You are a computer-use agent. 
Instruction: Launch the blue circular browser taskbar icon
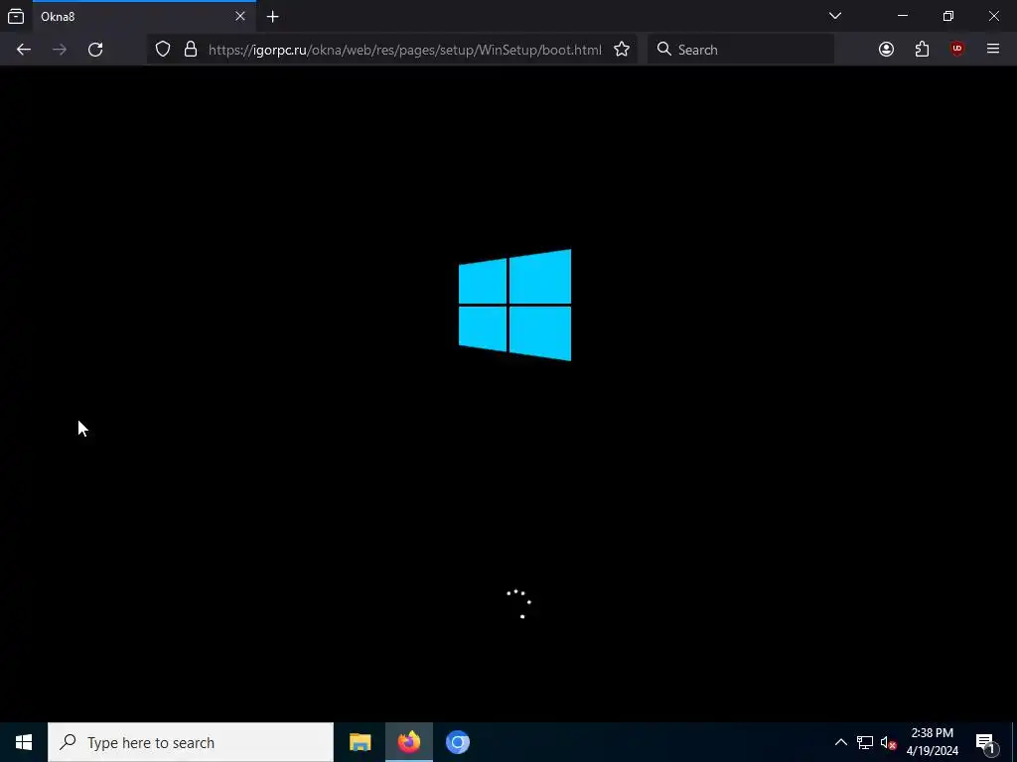pos(458,742)
